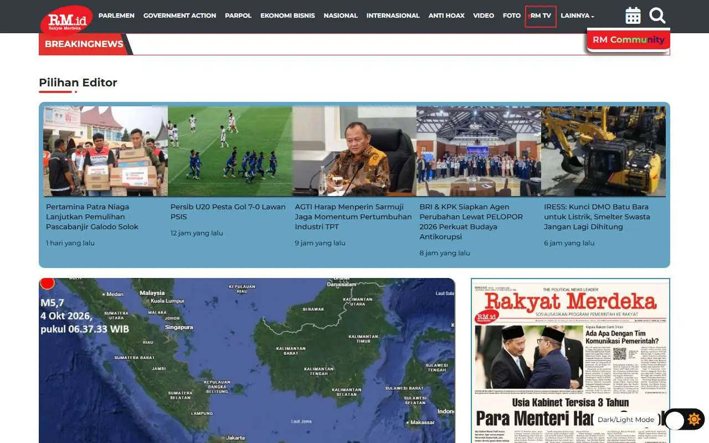This screenshot has height=443, width=709.
Task: Toggle the Dark/Light Mode switch
Action: 684,420
